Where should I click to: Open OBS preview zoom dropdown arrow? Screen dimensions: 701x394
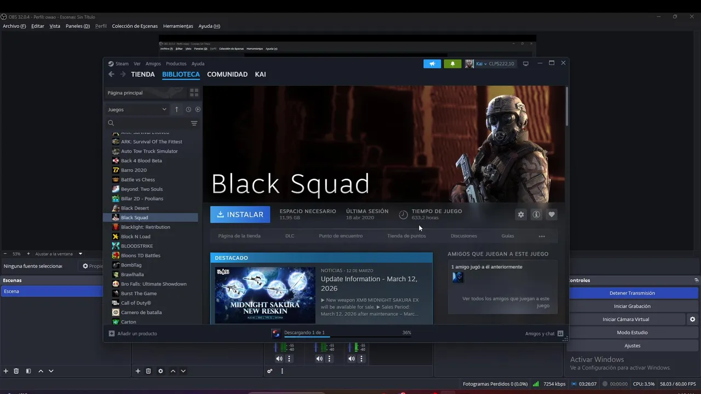pyautogui.click(x=81, y=254)
